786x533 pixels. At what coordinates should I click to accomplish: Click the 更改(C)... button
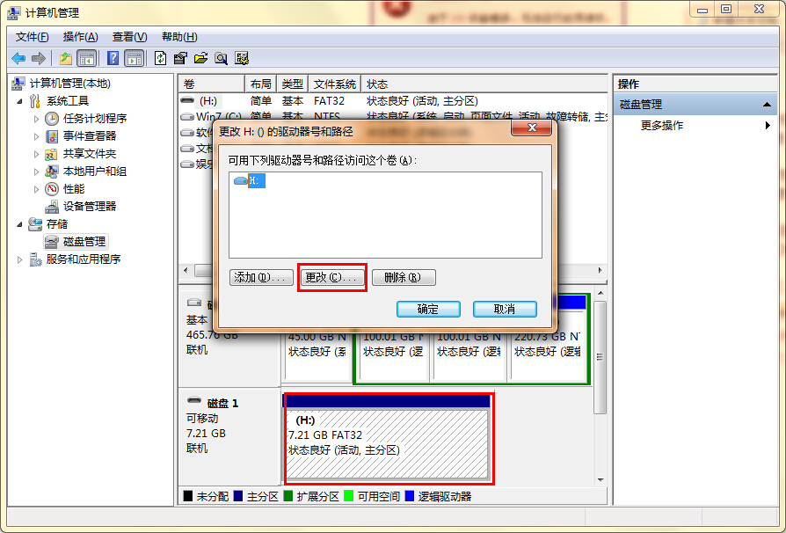pos(332,277)
